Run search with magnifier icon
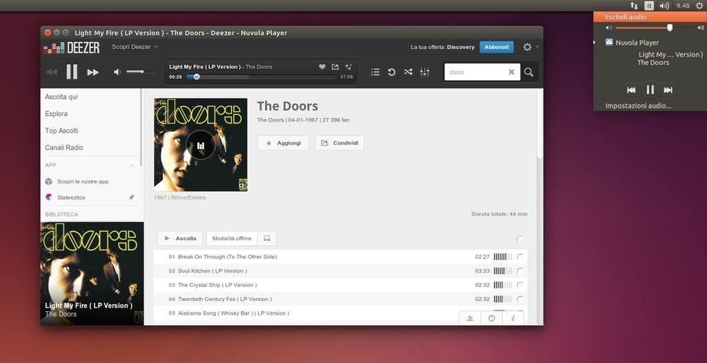This screenshot has height=363, width=707. [529, 72]
